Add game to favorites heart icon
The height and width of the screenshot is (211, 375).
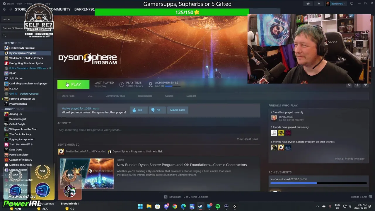click(365, 85)
